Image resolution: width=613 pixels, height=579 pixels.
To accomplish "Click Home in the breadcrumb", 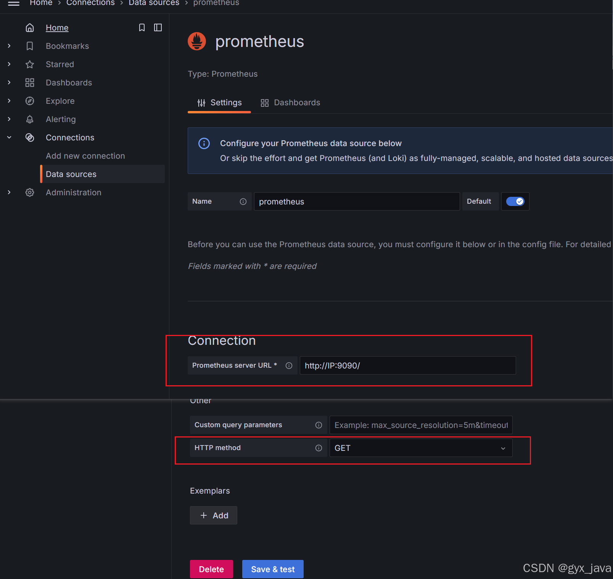I will (x=41, y=3).
